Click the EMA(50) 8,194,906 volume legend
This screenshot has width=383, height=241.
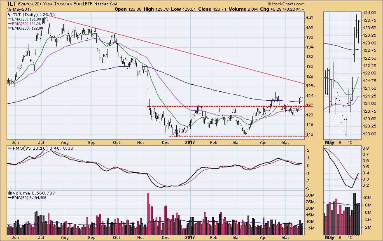[29, 197]
